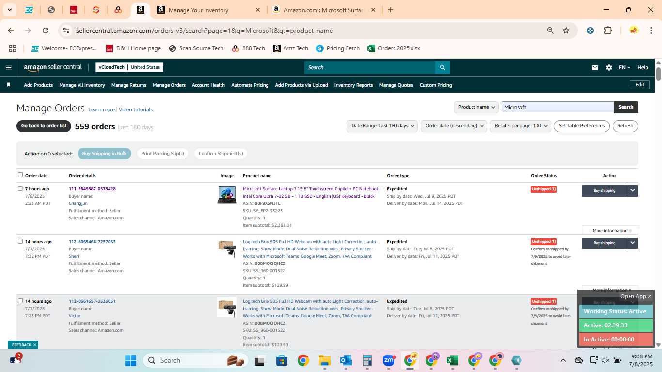
Task: Open Manage All Inventory menu item
Action: point(82,85)
